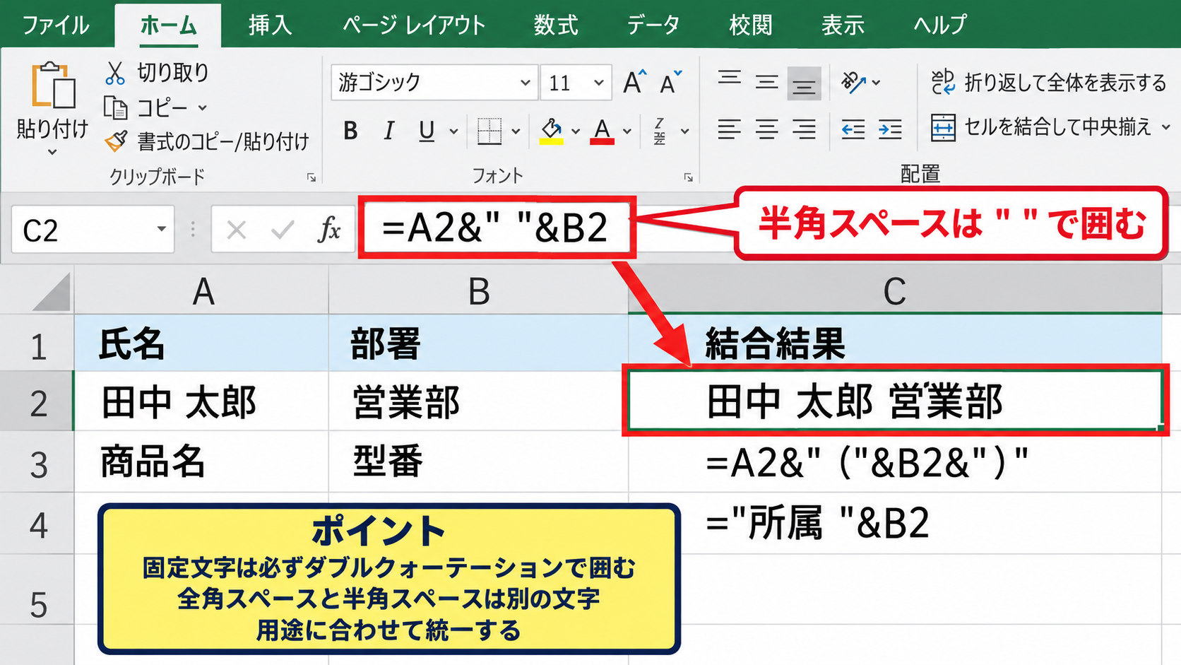Screen dimensions: 1181x665
Task: Click the Insert Function fx icon
Action: coord(329,230)
